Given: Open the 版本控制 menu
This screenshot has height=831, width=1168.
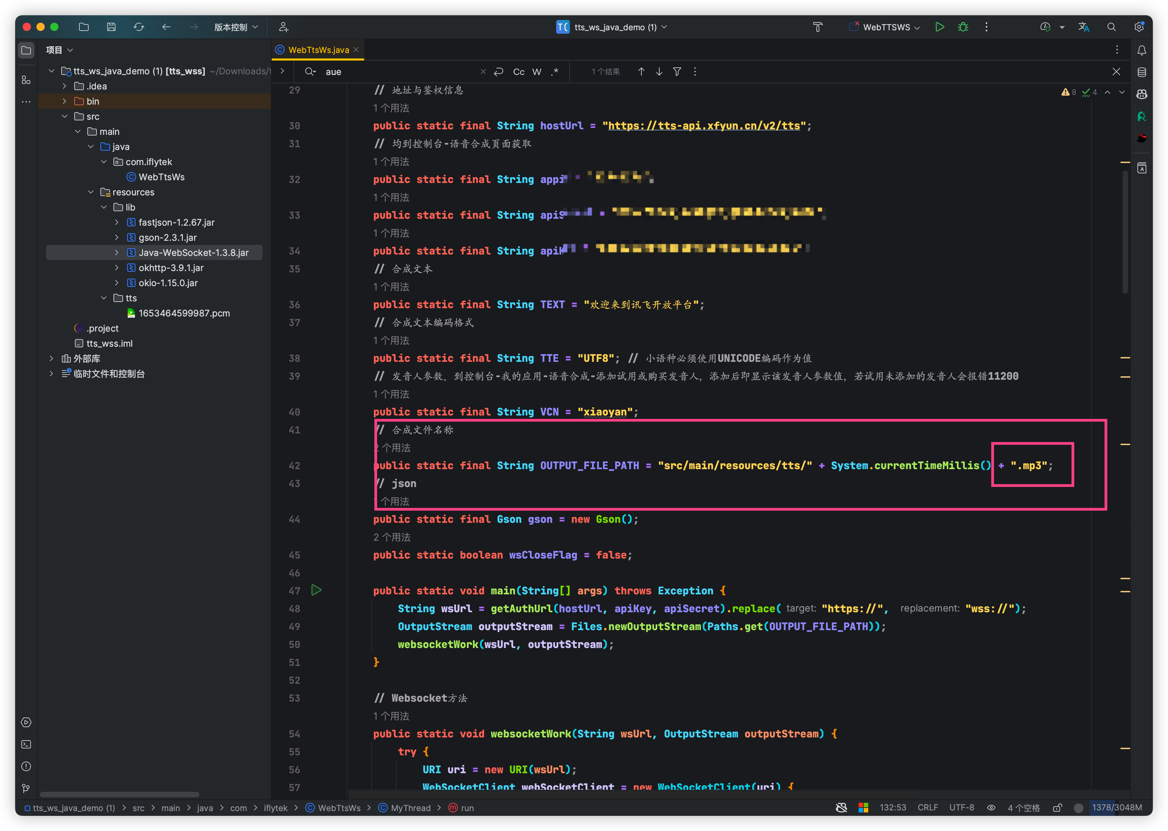Looking at the screenshot, I should [x=235, y=27].
